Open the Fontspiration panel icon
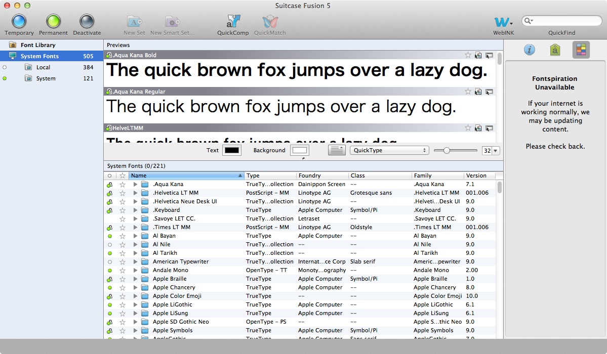Screen dimensions: 607x354 tap(581, 50)
